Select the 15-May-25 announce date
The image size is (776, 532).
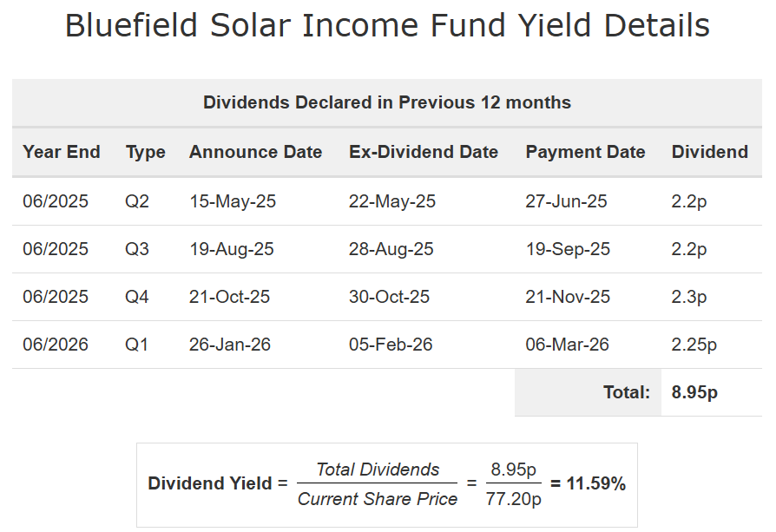click(x=233, y=201)
